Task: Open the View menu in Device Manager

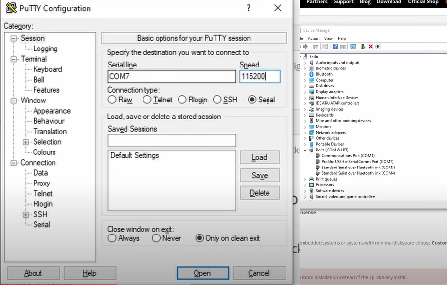Action: pos(328,38)
